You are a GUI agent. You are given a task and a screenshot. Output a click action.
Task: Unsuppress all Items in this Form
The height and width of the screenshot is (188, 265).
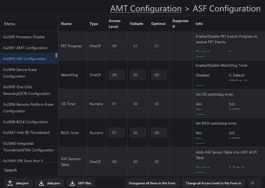coord(152,183)
